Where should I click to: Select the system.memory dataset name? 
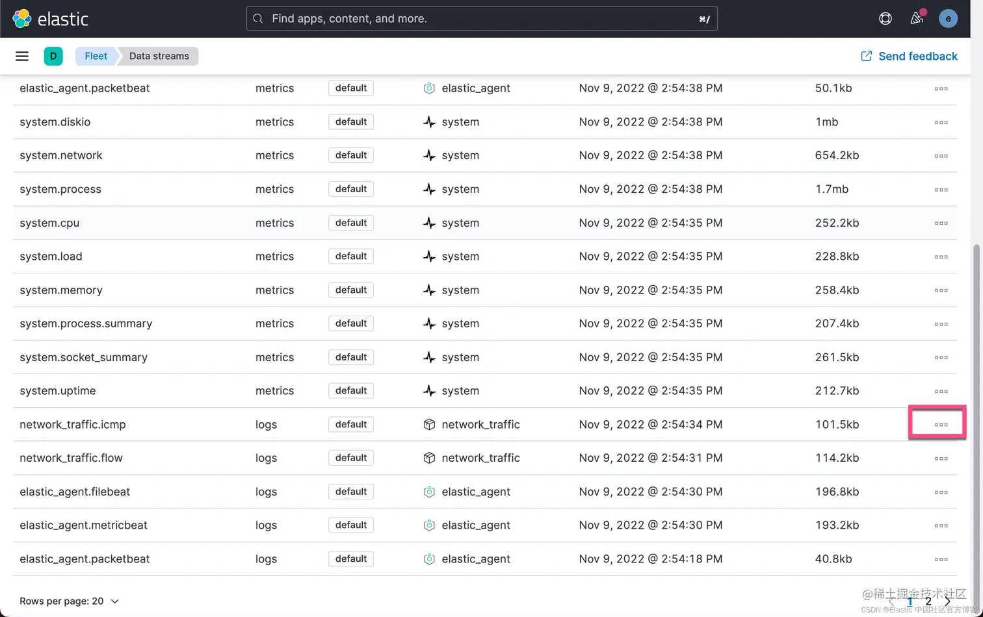[61, 290]
